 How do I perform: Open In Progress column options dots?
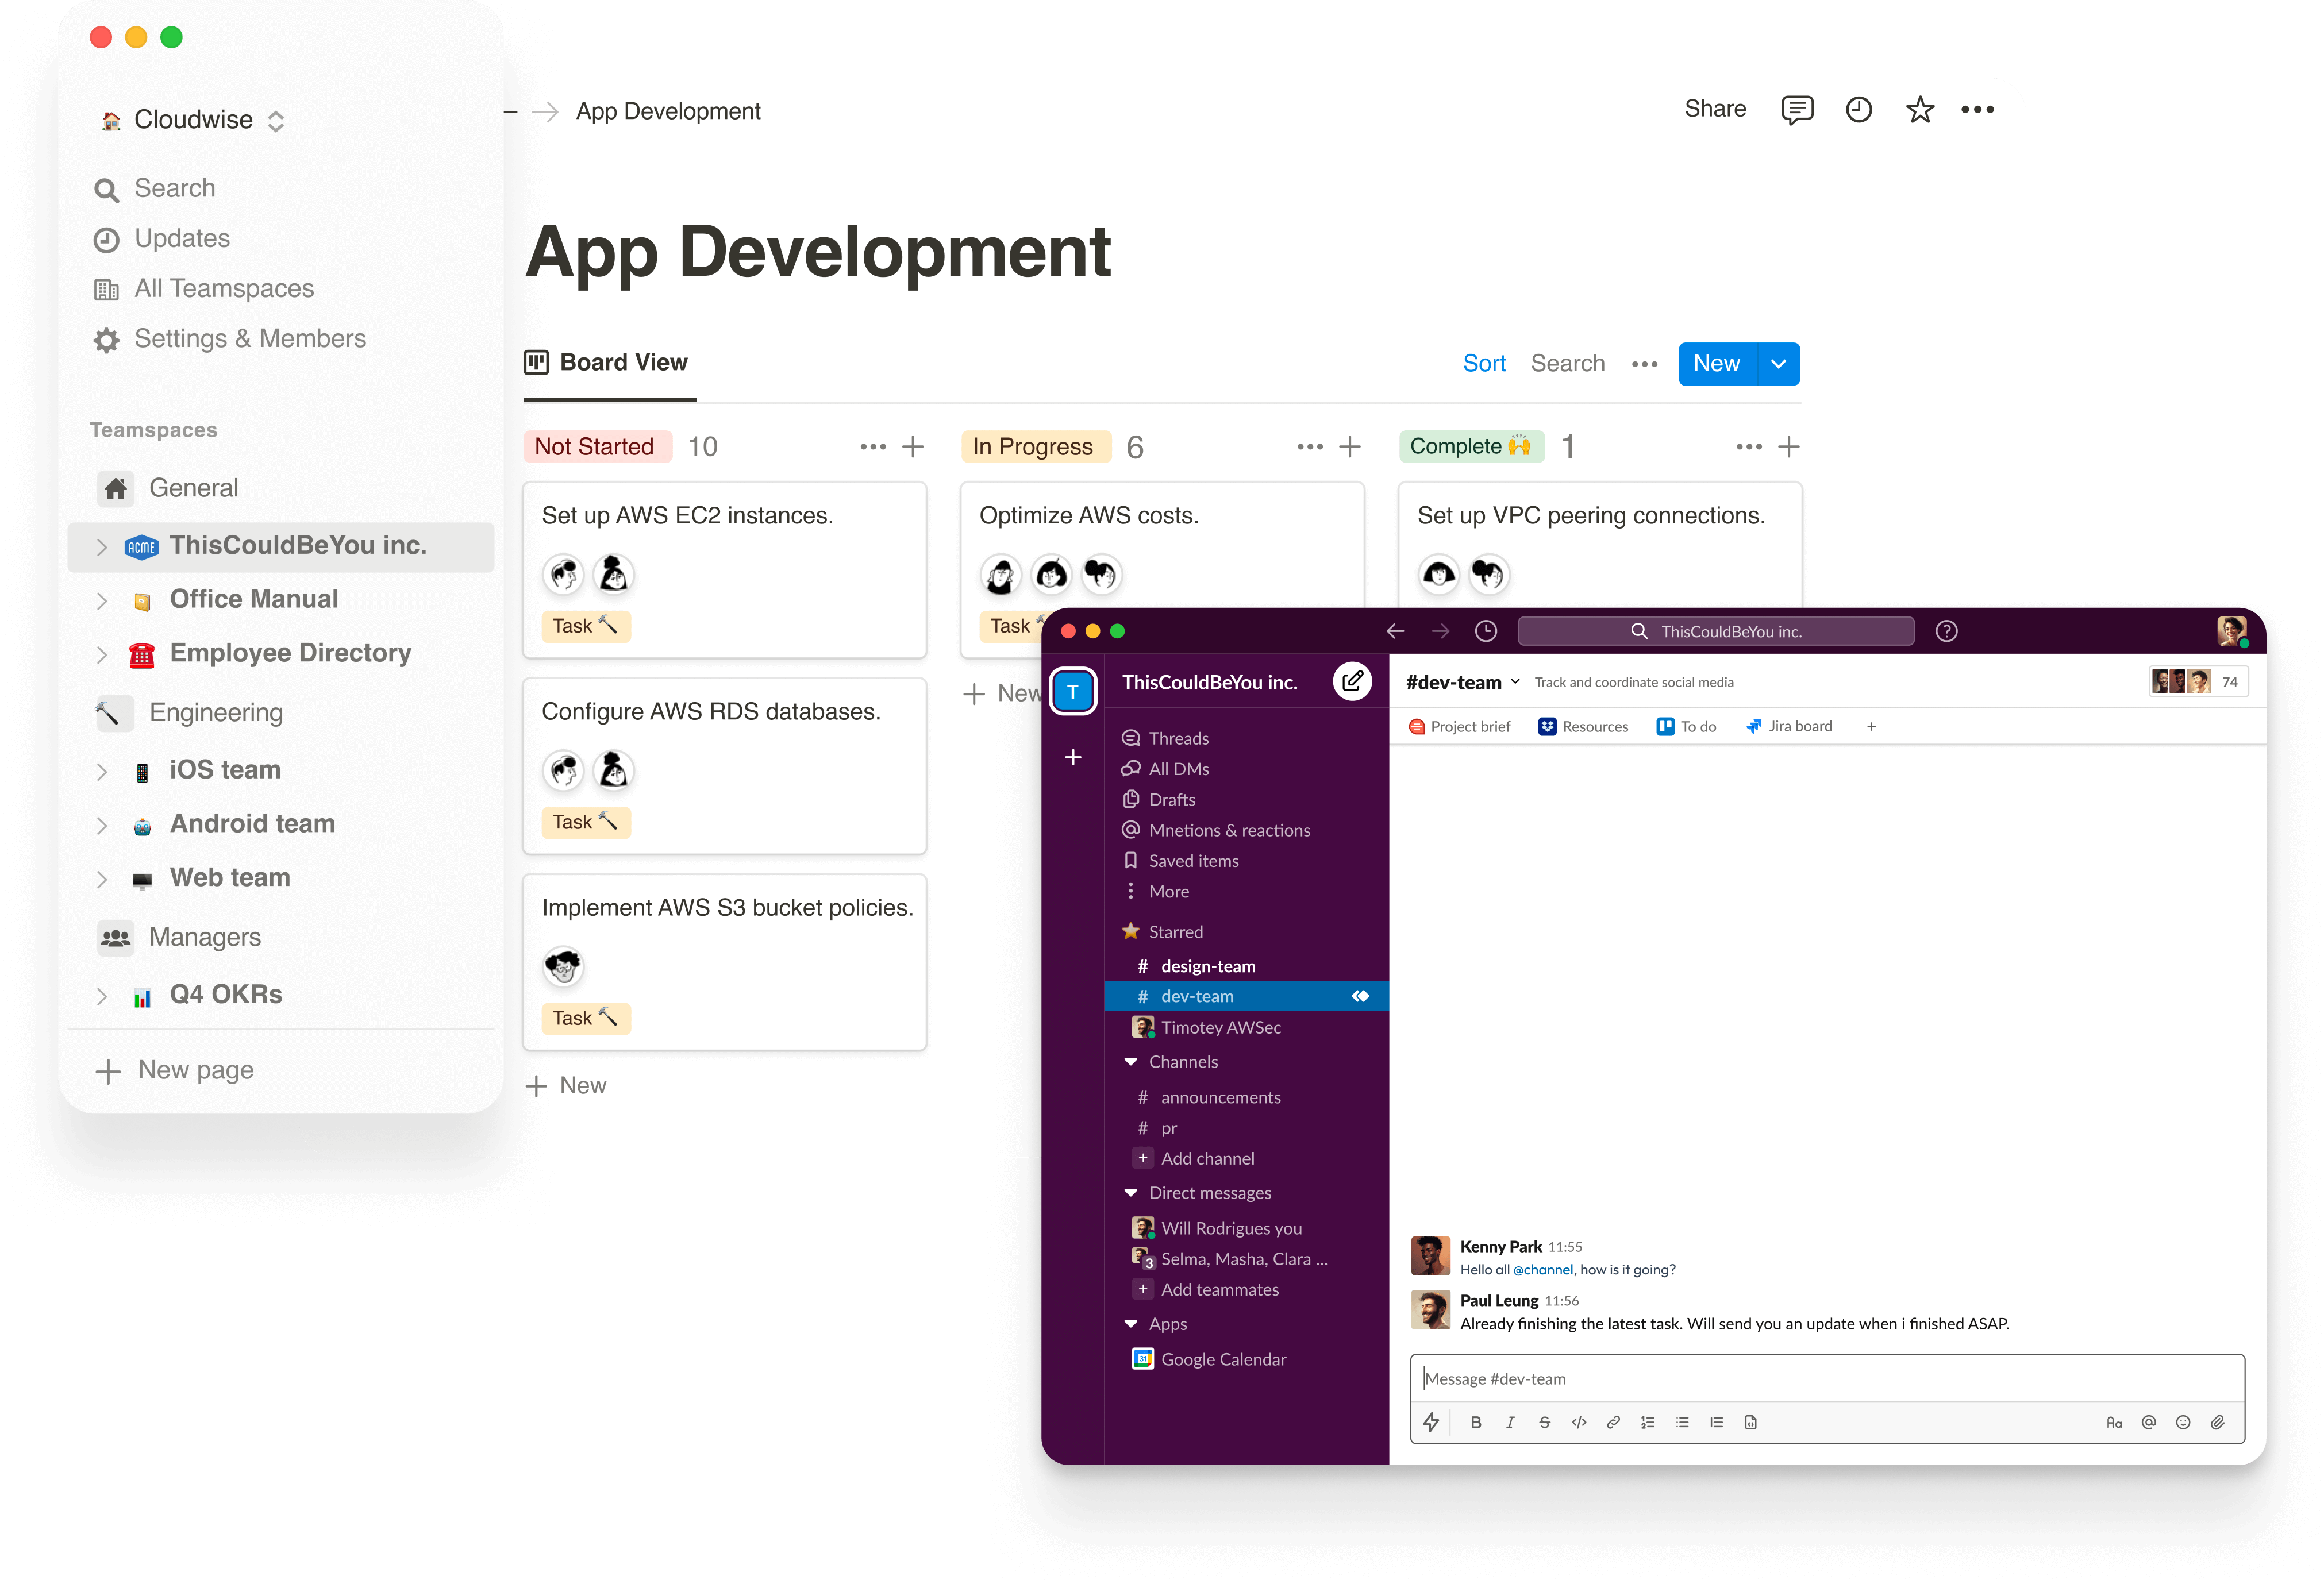point(1309,446)
